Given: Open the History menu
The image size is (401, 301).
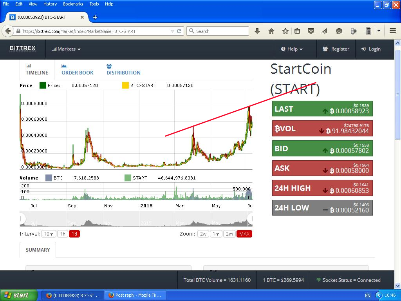Looking at the screenshot, I should pyautogui.click(x=50, y=4).
